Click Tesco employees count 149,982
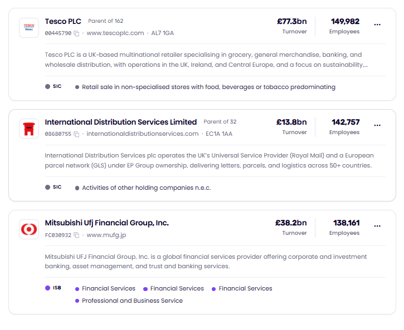 (x=345, y=21)
